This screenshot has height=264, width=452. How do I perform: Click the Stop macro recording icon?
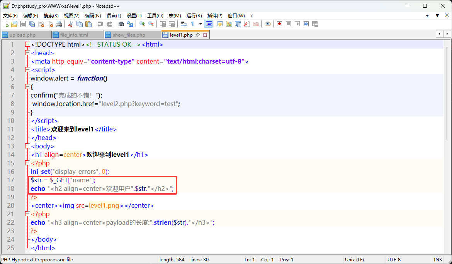288,24
